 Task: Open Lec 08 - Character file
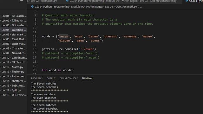[13, 48]
